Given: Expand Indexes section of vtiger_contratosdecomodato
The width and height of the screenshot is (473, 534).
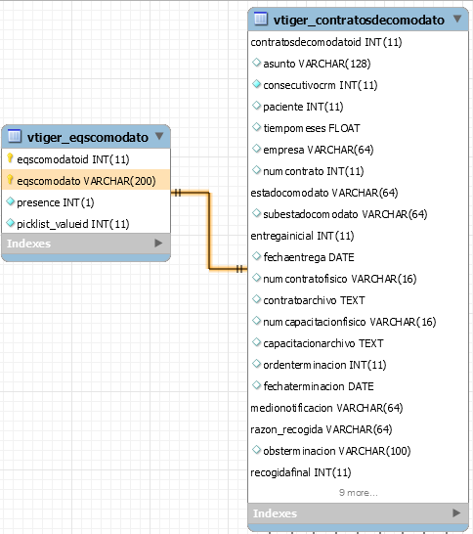Looking at the screenshot, I should coord(456,512).
